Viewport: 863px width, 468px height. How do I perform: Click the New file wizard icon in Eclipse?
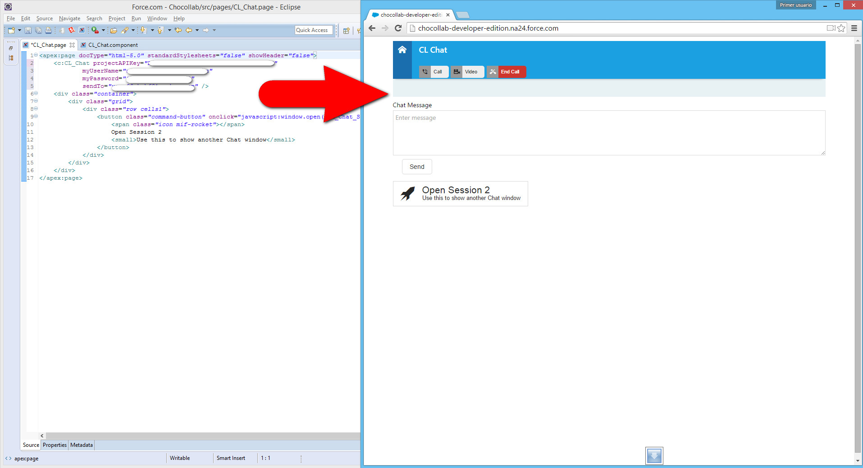tap(11, 30)
